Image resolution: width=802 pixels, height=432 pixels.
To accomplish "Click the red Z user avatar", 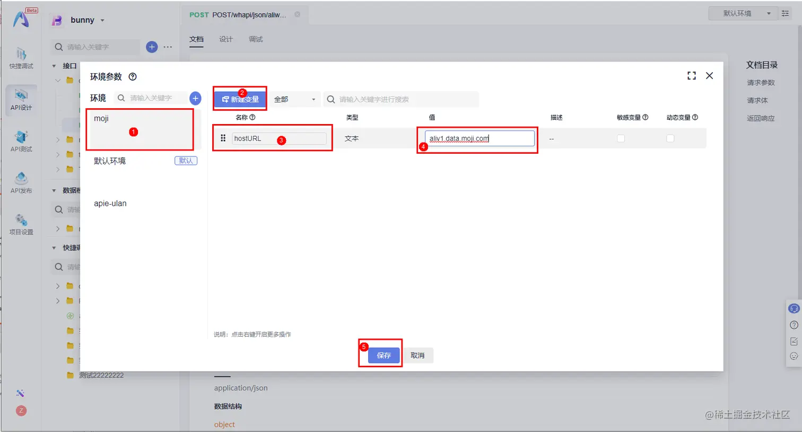I will (21, 411).
